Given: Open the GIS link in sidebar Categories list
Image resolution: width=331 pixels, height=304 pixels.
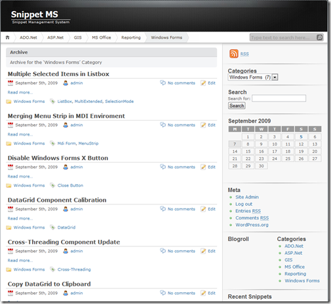Looking at the screenshot, I should pyautogui.click(x=288, y=260).
